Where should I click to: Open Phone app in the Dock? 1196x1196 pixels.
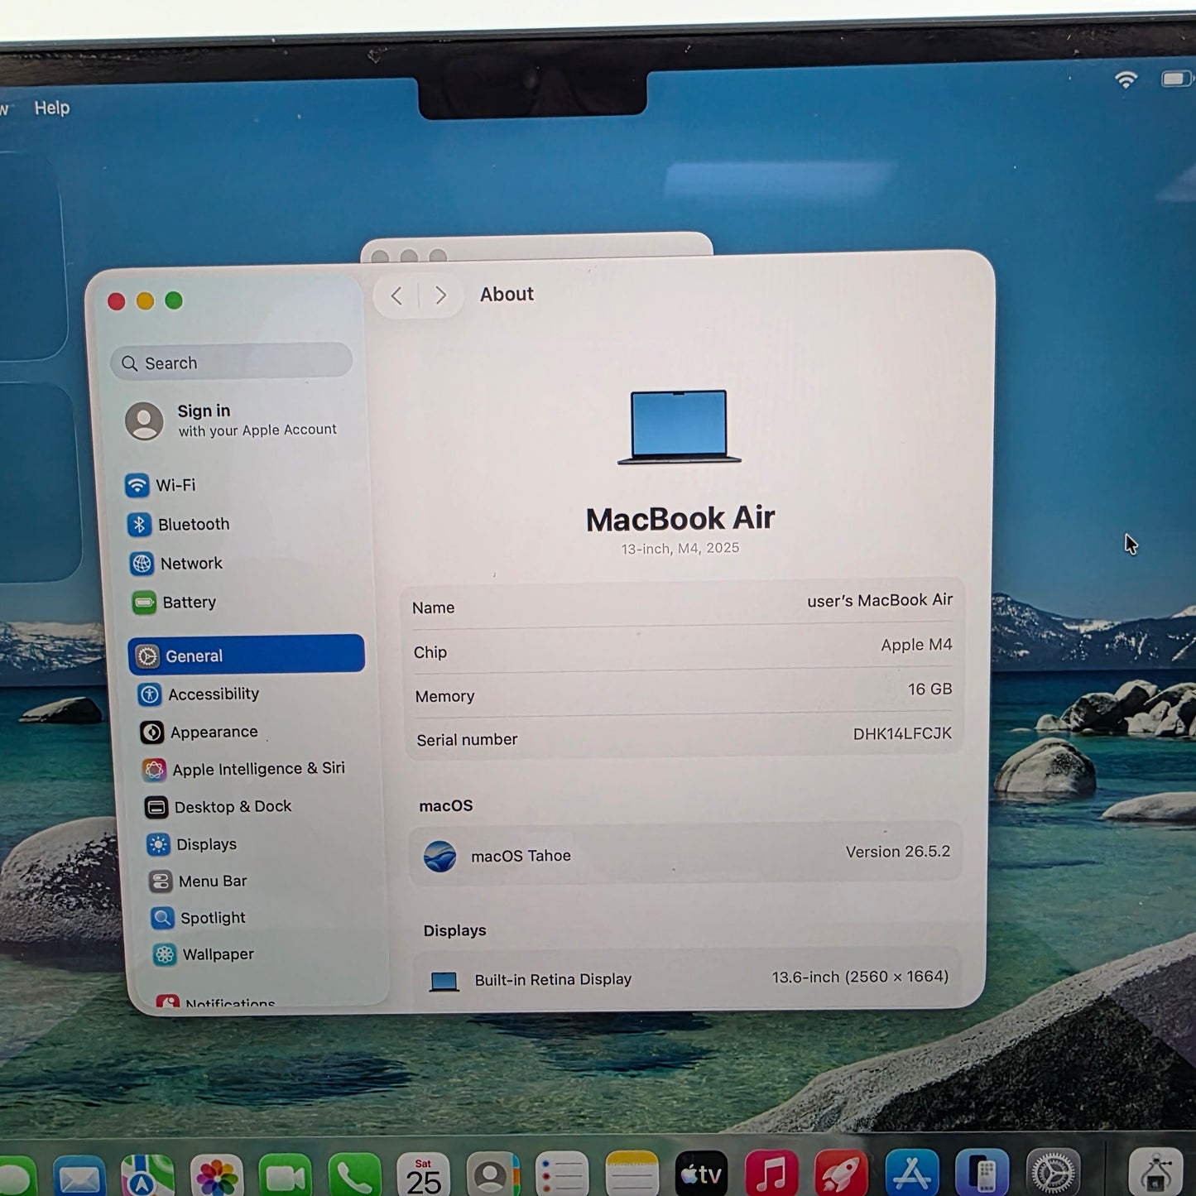click(354, 1175)
